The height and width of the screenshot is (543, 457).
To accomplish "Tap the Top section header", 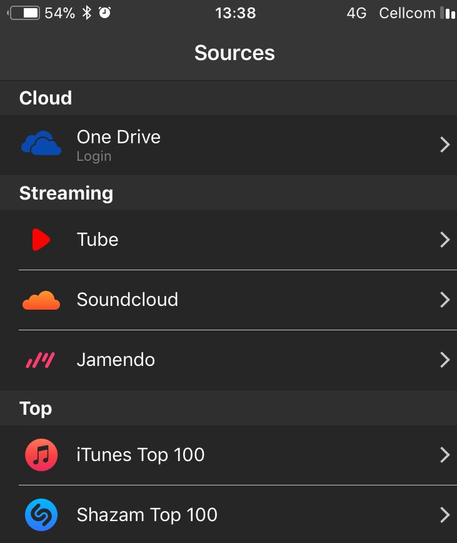I will pyautogui.click(x=36, y=409).
